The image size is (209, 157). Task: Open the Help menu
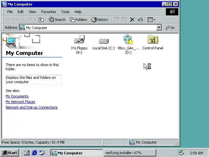tap(78, 12)
